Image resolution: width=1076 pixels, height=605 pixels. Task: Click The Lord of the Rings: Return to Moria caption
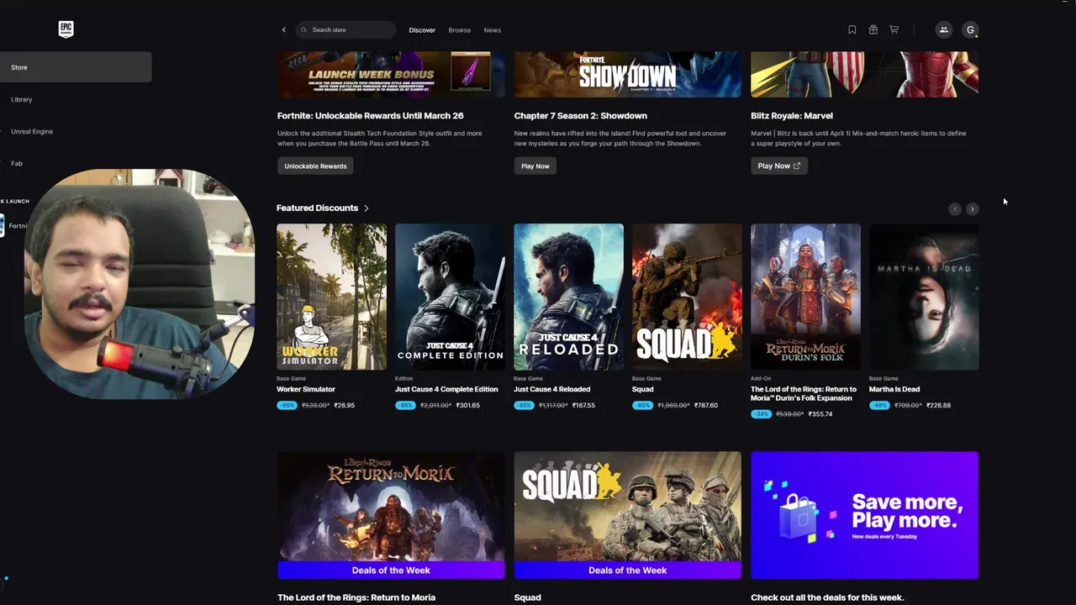pos(356,597)
